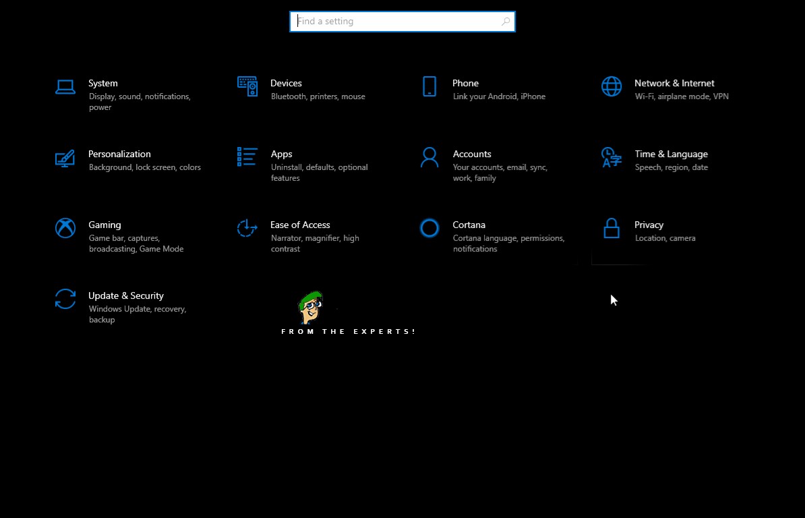Image resolution: width=805 pixels, height=518 pixels.
Task: Click the "Accounts" title text
Action: pyautogui.click(x=472, y=154)
